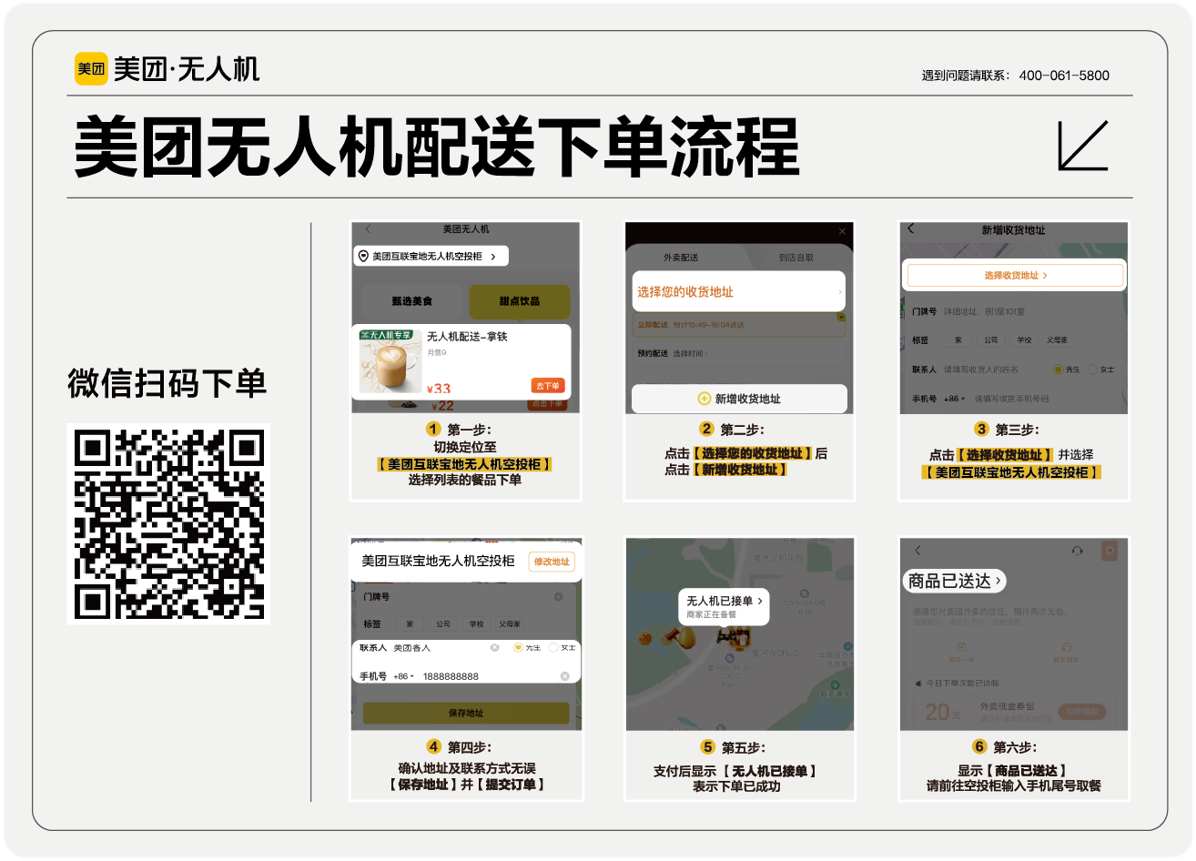Close the delivery popup with the X icon
The width and height of the screenshot is (1196, 861).
click(842, 231)
